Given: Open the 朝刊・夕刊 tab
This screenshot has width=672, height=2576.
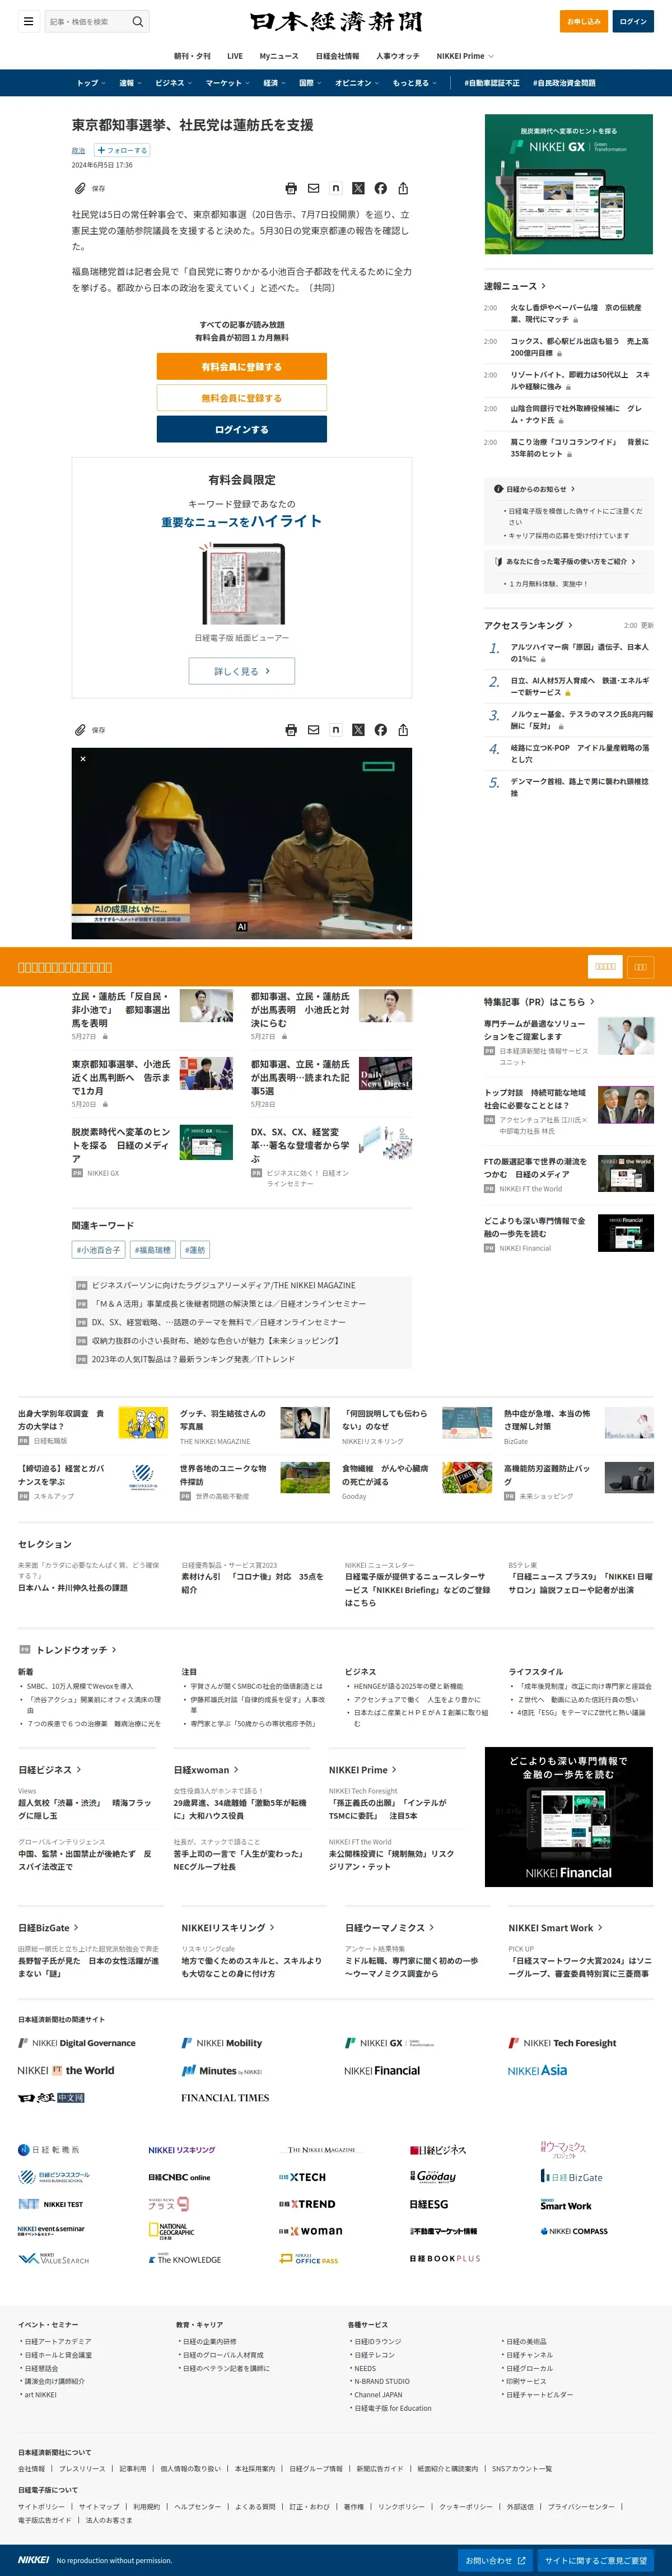Looking at the screenshot, I should 192,56.
